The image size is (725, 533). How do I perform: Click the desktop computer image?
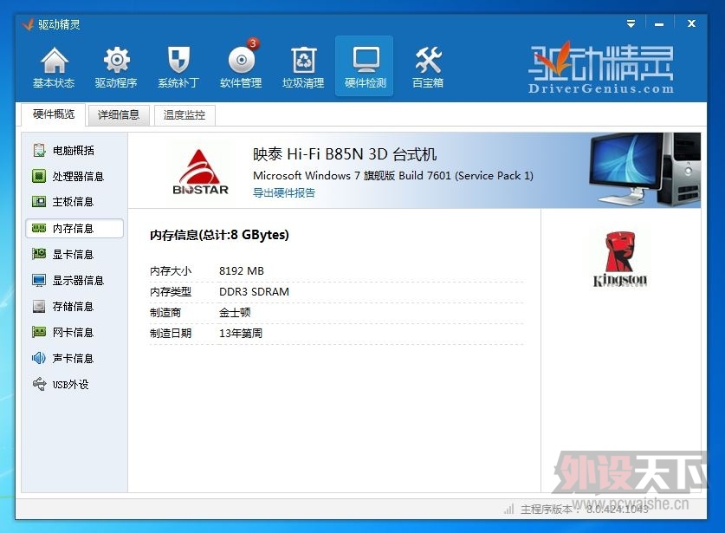click(644, 170)
